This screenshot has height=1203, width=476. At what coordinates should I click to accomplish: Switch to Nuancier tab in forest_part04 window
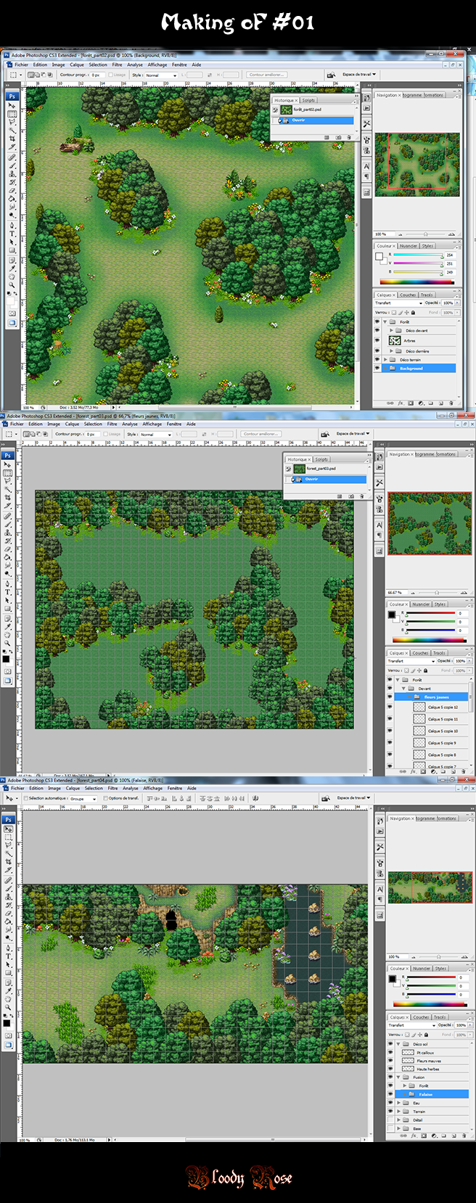point(421,968)
